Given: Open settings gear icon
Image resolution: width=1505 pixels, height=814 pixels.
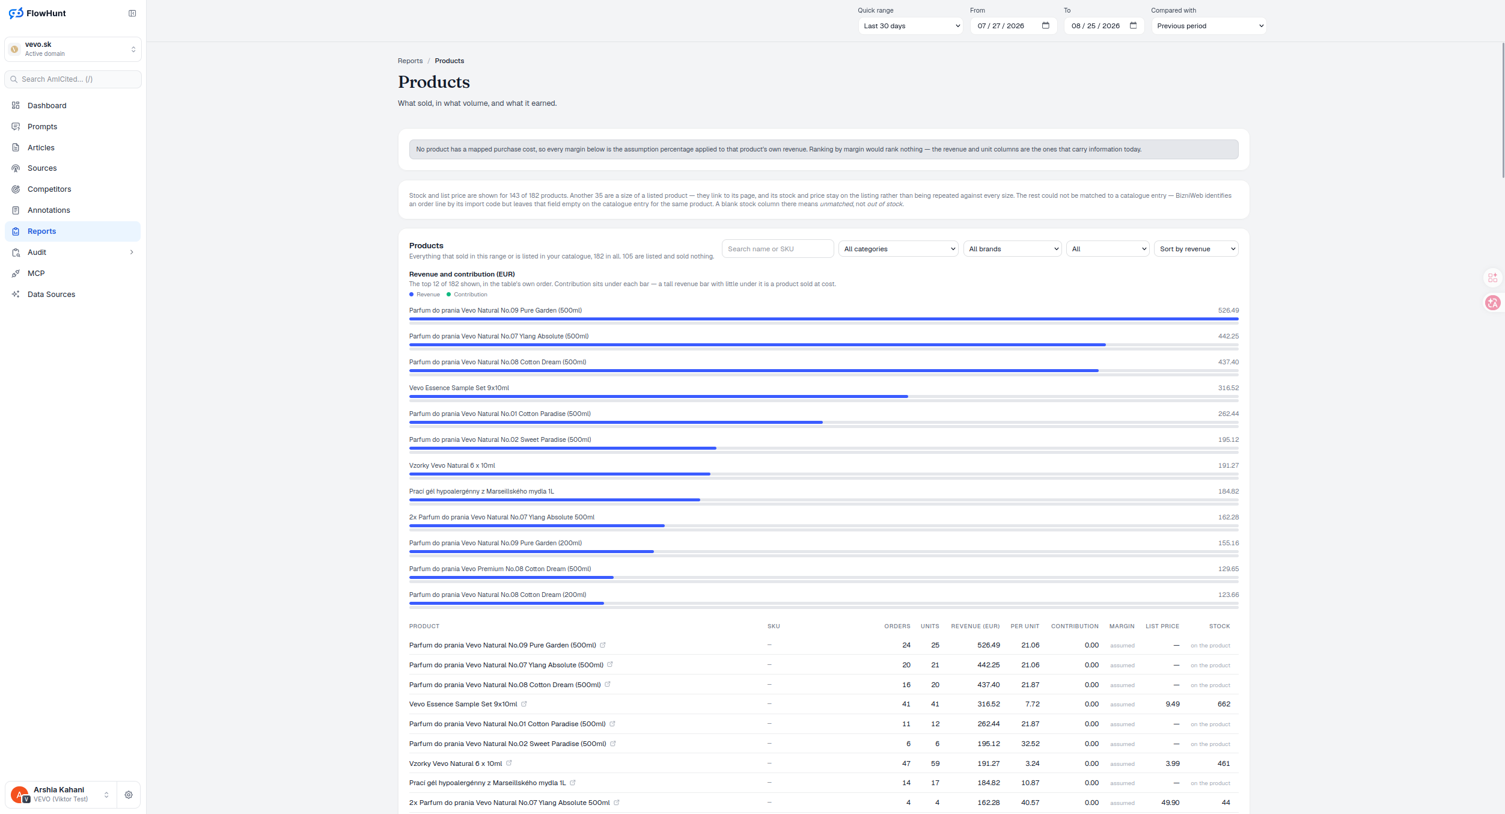Looking at the screenshot, I should pos(129,795).
